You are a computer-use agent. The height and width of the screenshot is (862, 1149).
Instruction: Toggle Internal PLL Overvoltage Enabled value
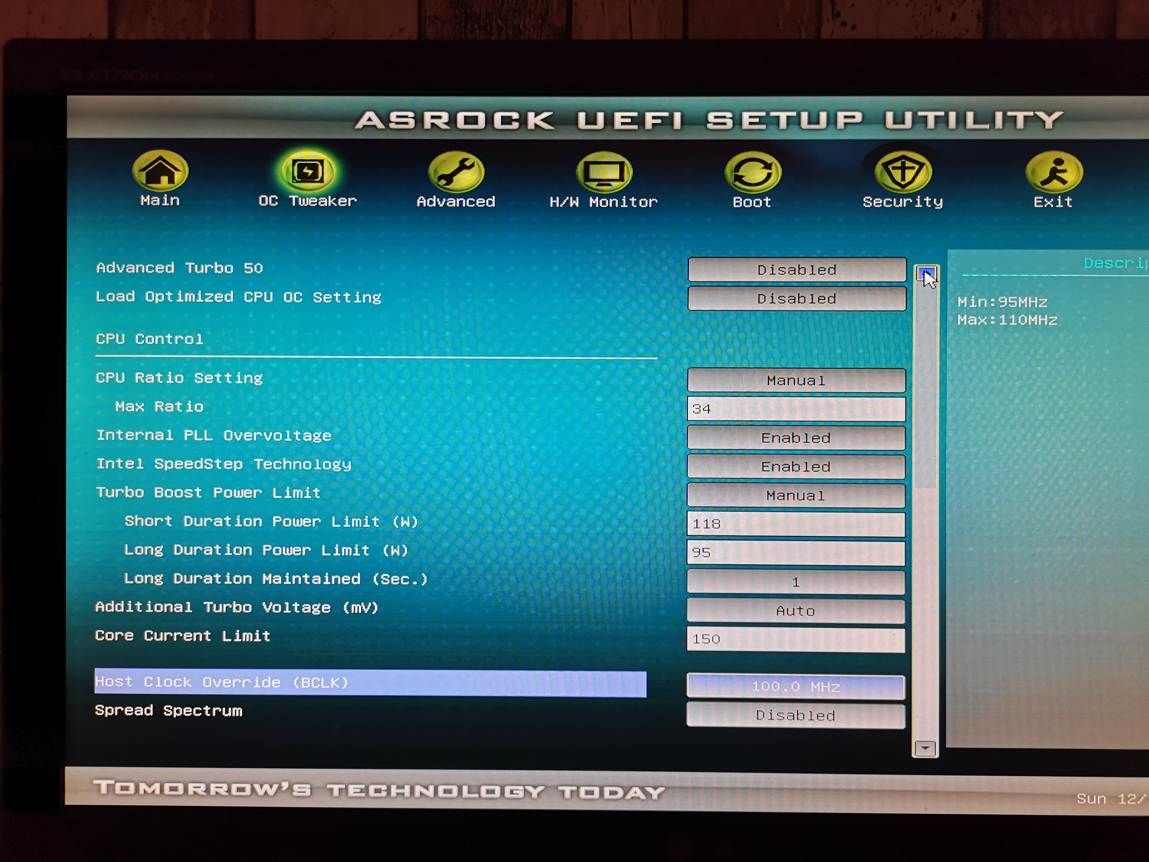click(796, 438)
